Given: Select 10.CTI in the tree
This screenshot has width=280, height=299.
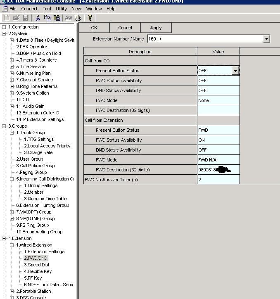Looking at the screenshot, I should pos(22,100).
